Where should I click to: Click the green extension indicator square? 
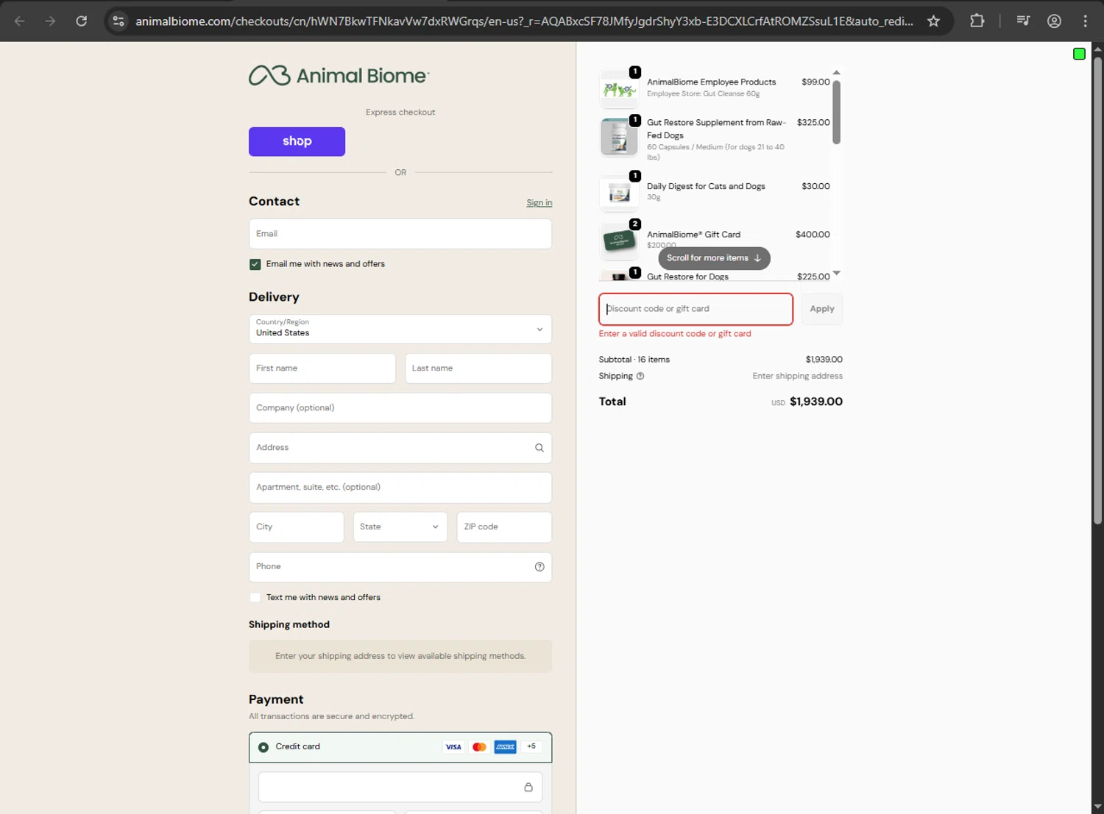click(x=1079, y=54)
